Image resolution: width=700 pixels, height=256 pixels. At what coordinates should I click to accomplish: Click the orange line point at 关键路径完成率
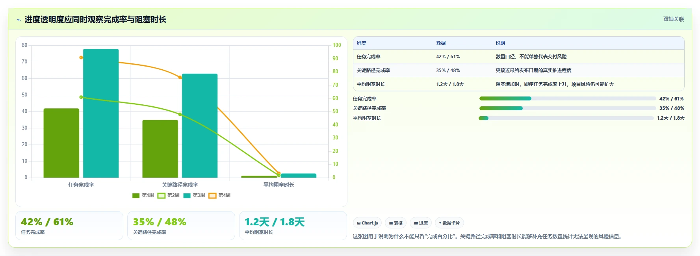(x=180, y=77)
